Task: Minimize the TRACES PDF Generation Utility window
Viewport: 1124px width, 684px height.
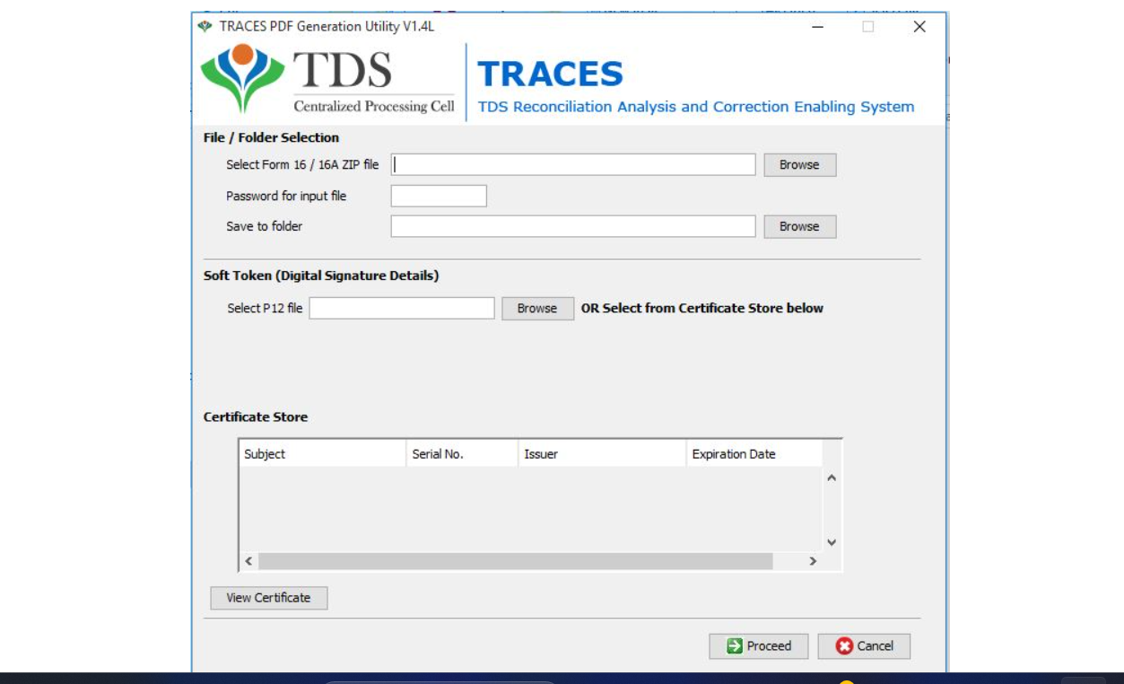Action: [817, 27]
